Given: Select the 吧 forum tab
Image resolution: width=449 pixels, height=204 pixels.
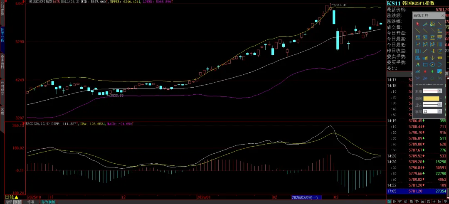Looking at the screenshot, I should [446, 202].
